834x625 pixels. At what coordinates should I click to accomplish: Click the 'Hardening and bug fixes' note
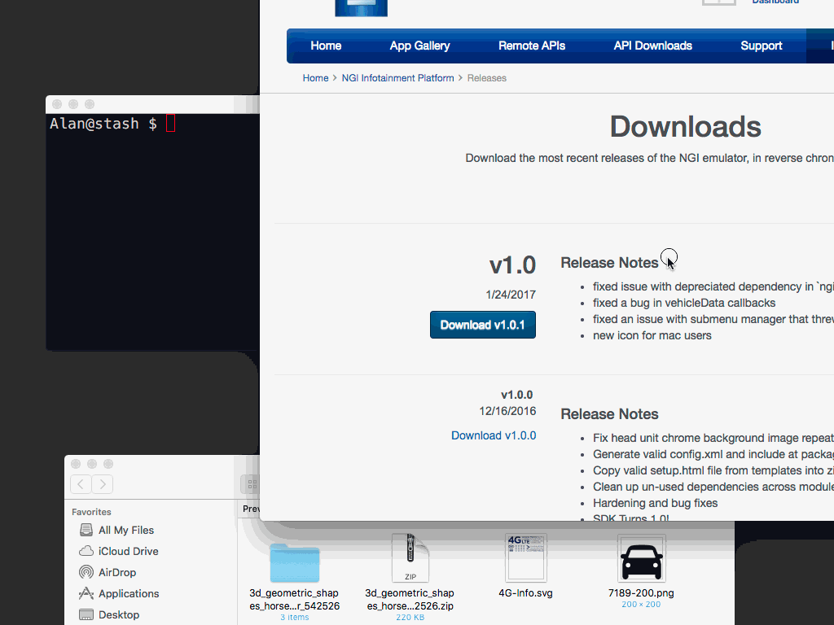coord(656,503)
